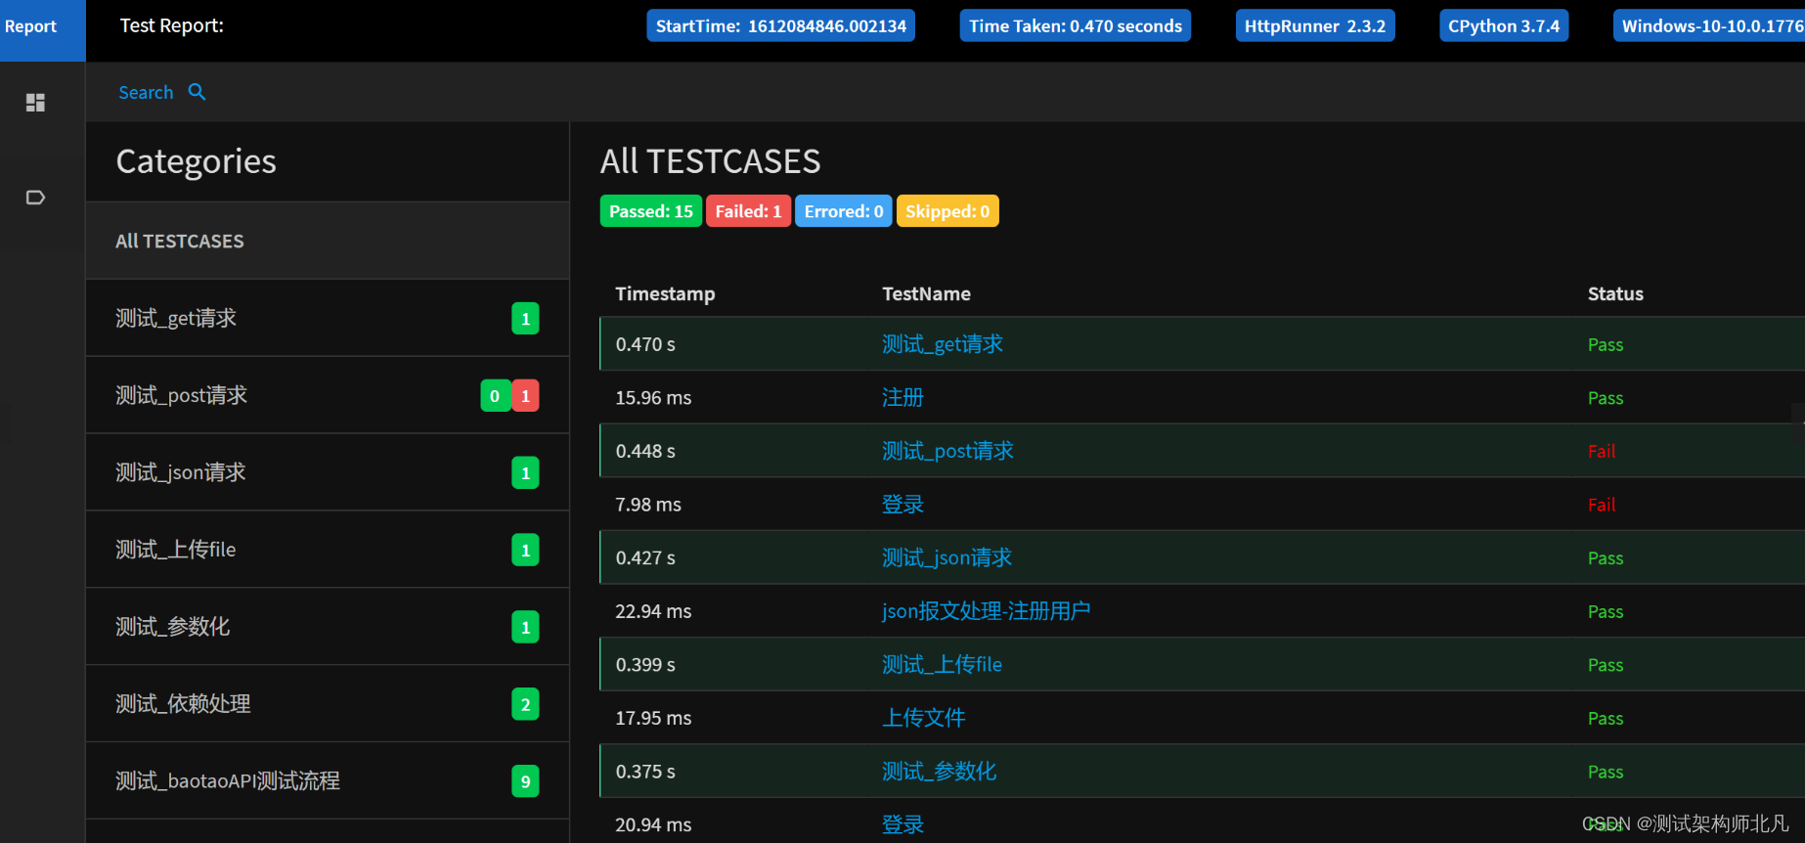Click the CPython 3.7.4 badge

[1504, 26]
